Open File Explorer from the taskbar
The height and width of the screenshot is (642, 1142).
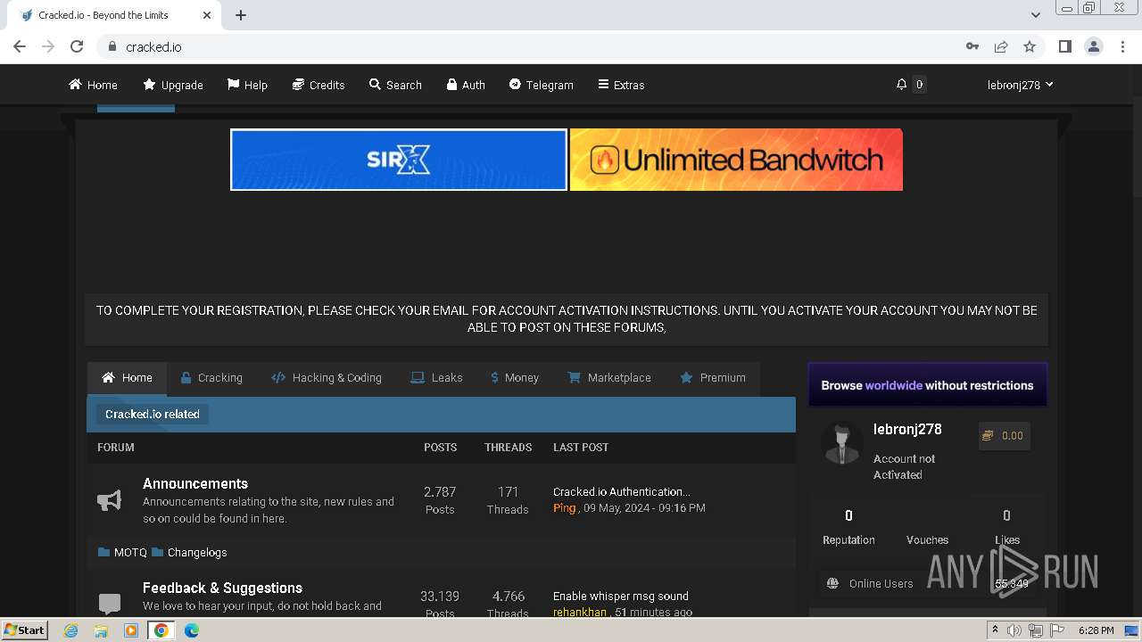[101, 630]
